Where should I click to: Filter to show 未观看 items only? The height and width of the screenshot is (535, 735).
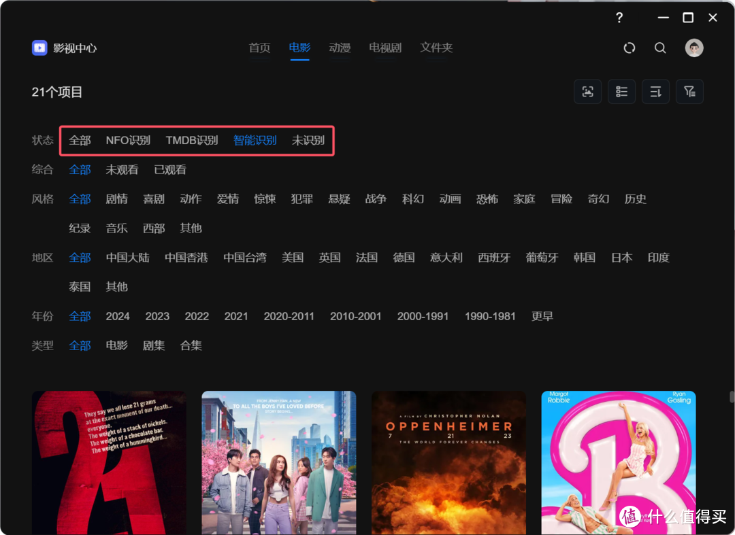point(122,169)
